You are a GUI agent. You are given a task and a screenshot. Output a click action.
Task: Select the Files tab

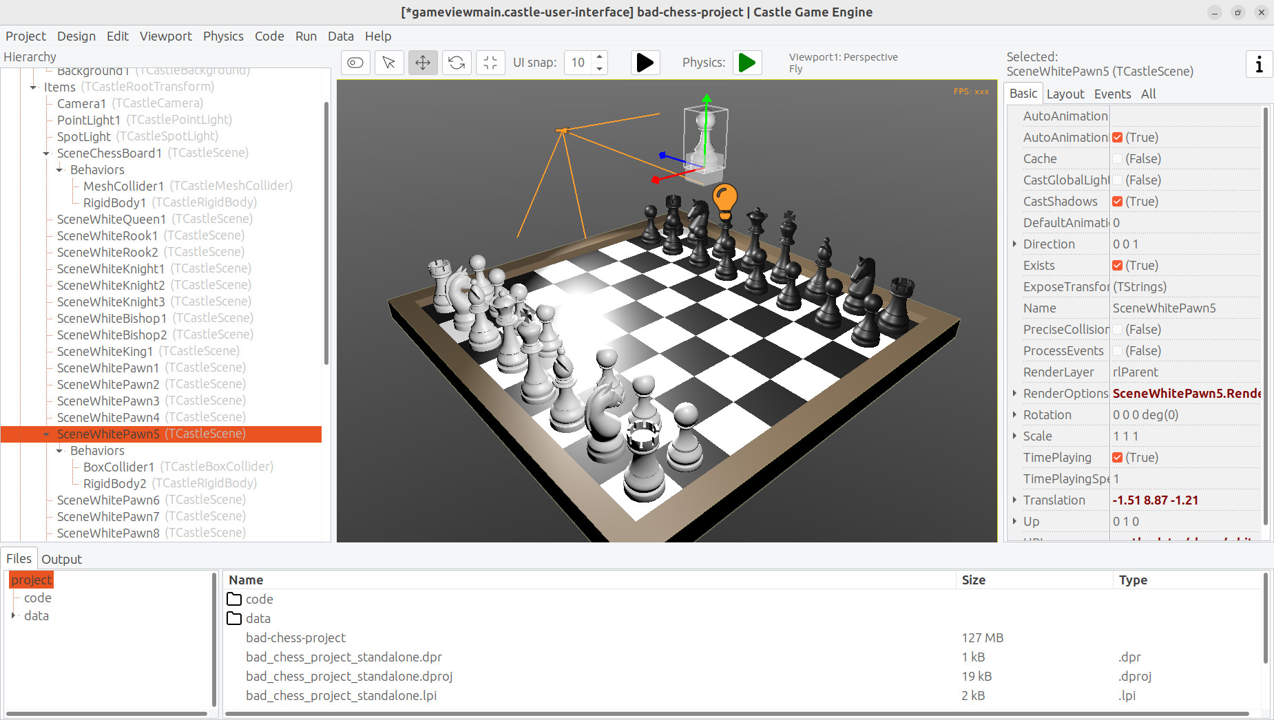point(19,559)
